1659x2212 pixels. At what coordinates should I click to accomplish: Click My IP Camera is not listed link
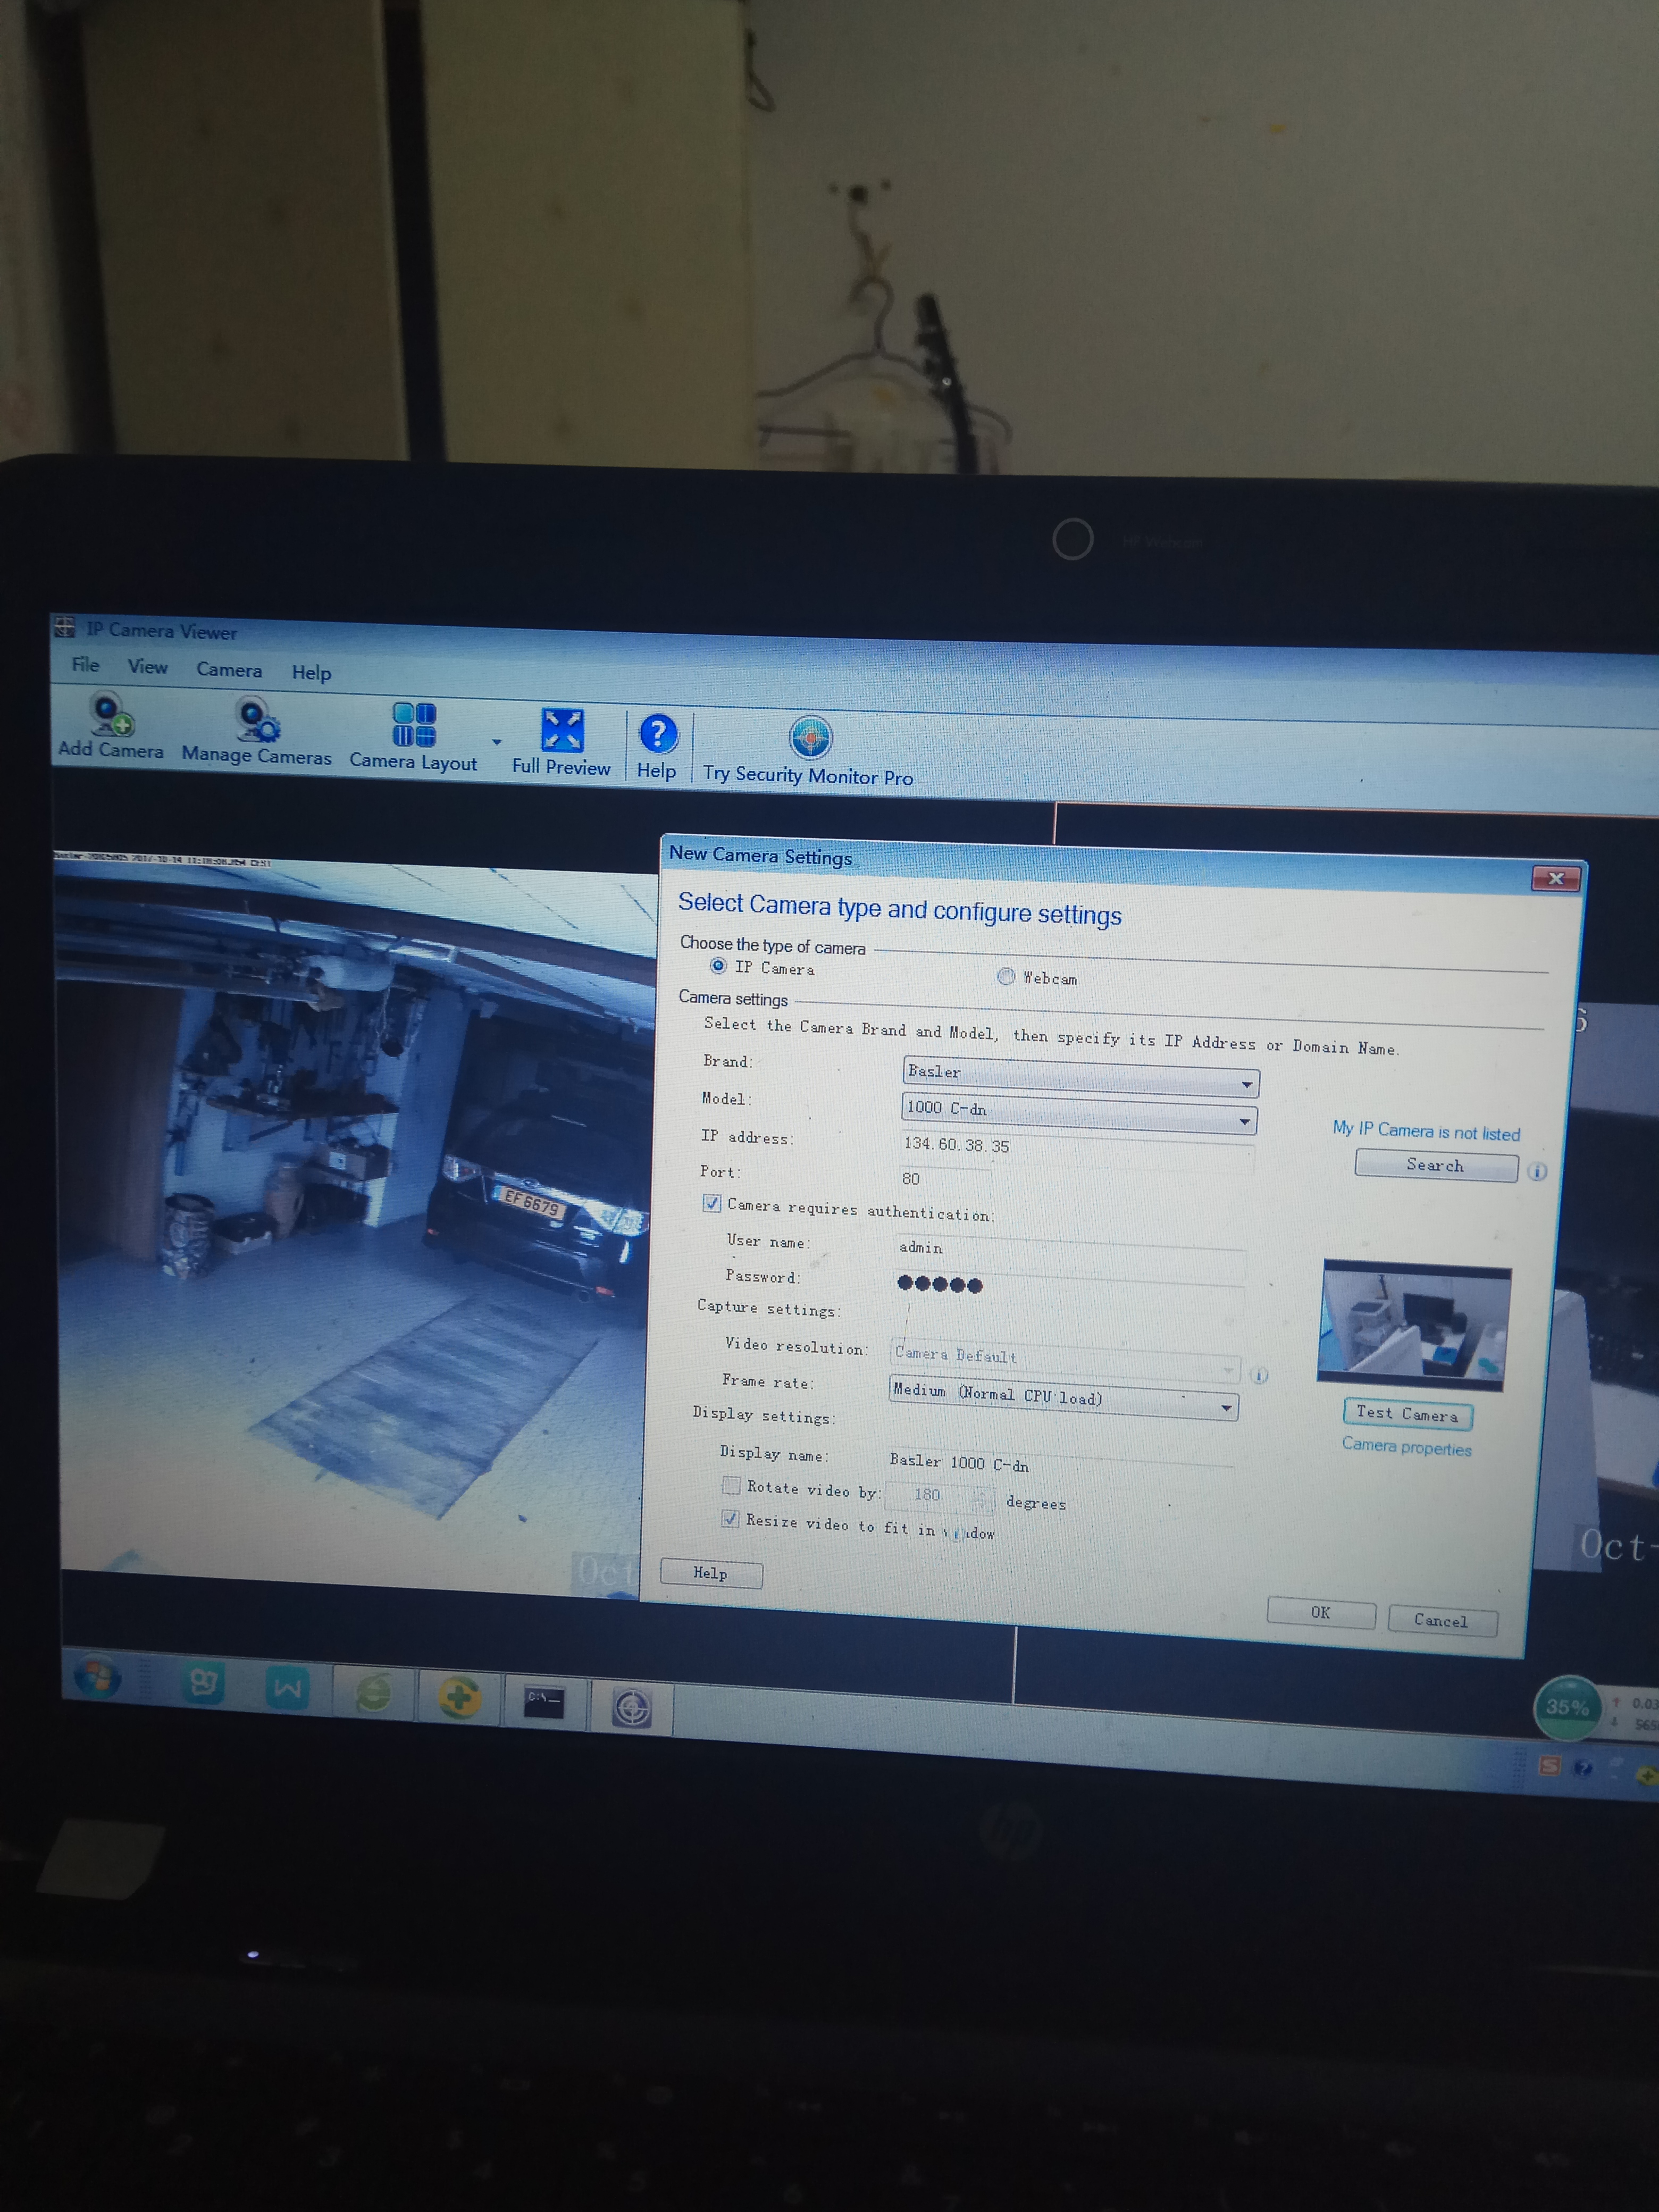tap(1426, 1131)
